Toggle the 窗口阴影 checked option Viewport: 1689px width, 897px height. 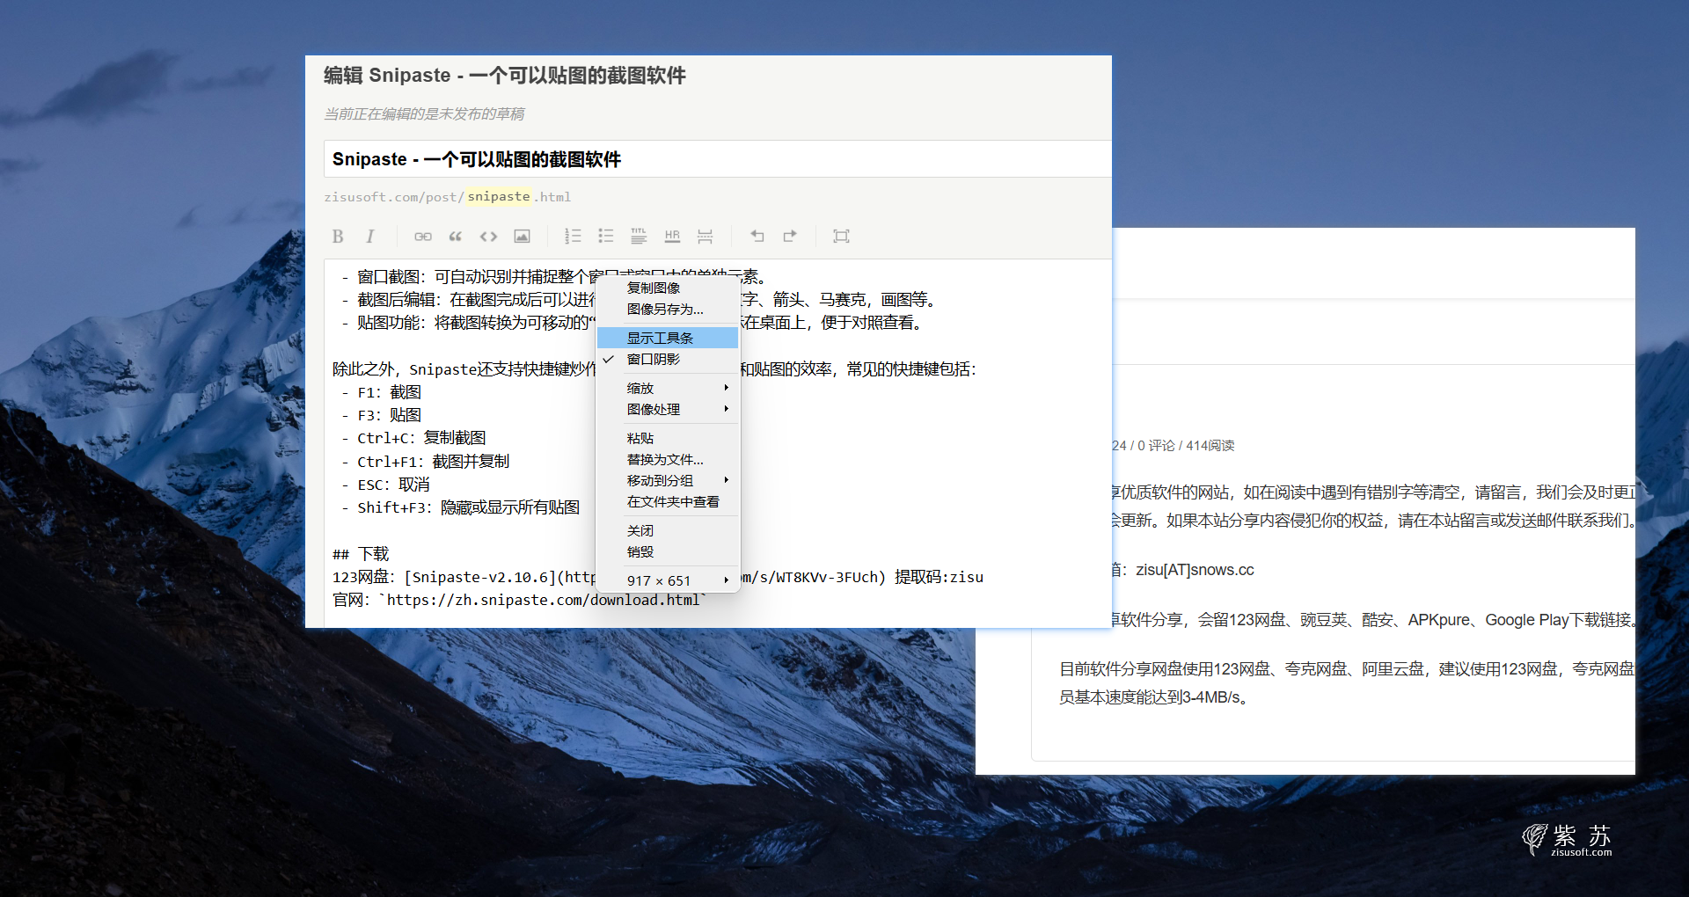coord(668,359)
